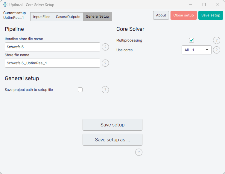Click the green Save setup button
This screenshot has width=225, height=174.
[211, 15]
